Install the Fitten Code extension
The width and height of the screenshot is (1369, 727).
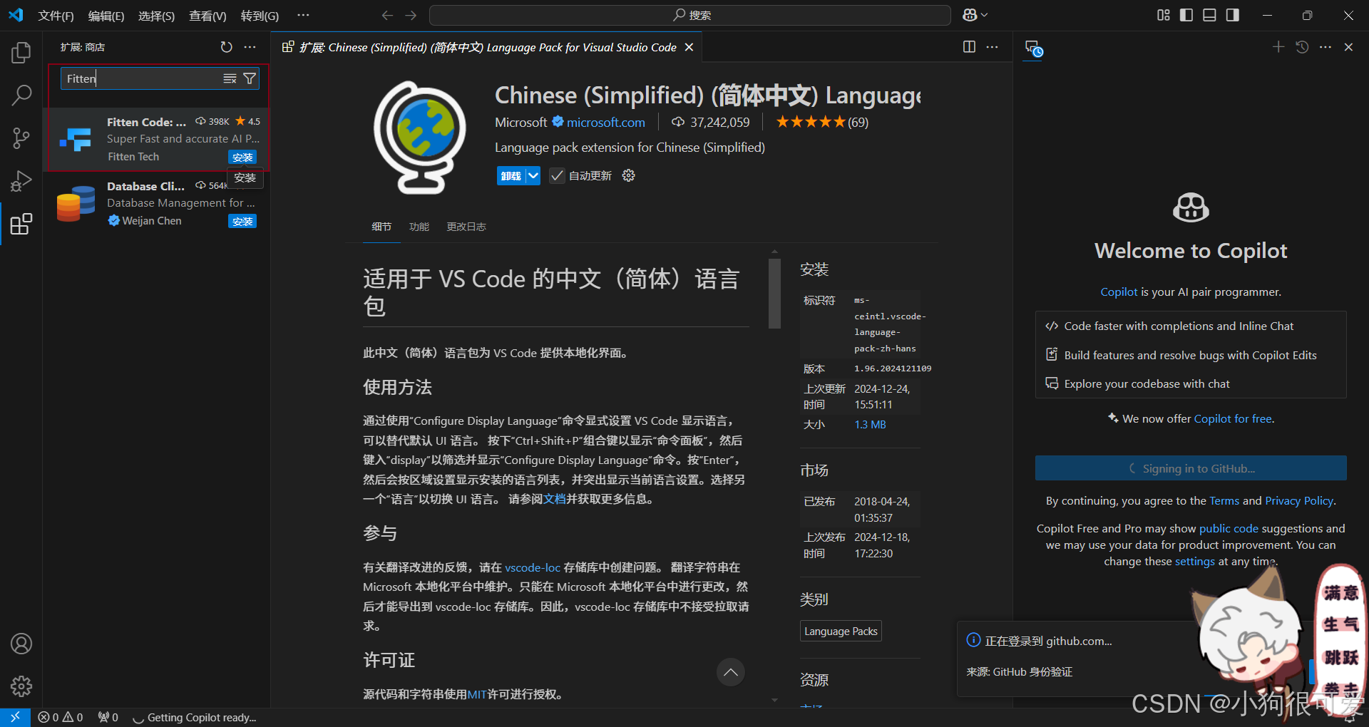pos(242,157)
